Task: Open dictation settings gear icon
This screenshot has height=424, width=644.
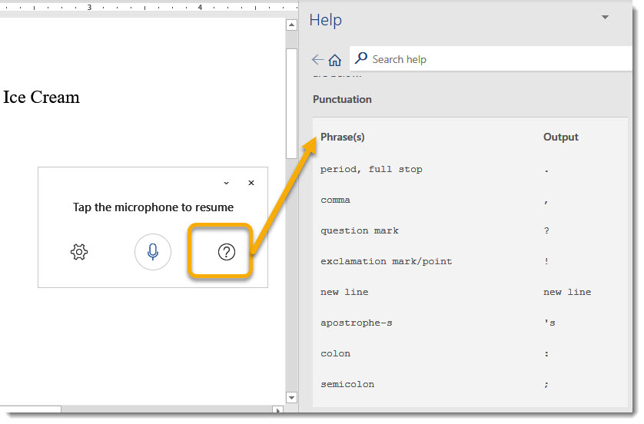Action: coord(79,252)
